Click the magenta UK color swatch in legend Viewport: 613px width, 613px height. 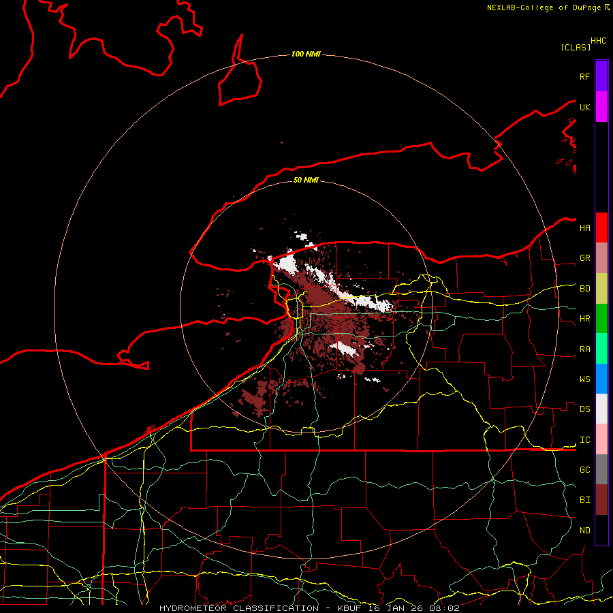click(x=601, y=107)
